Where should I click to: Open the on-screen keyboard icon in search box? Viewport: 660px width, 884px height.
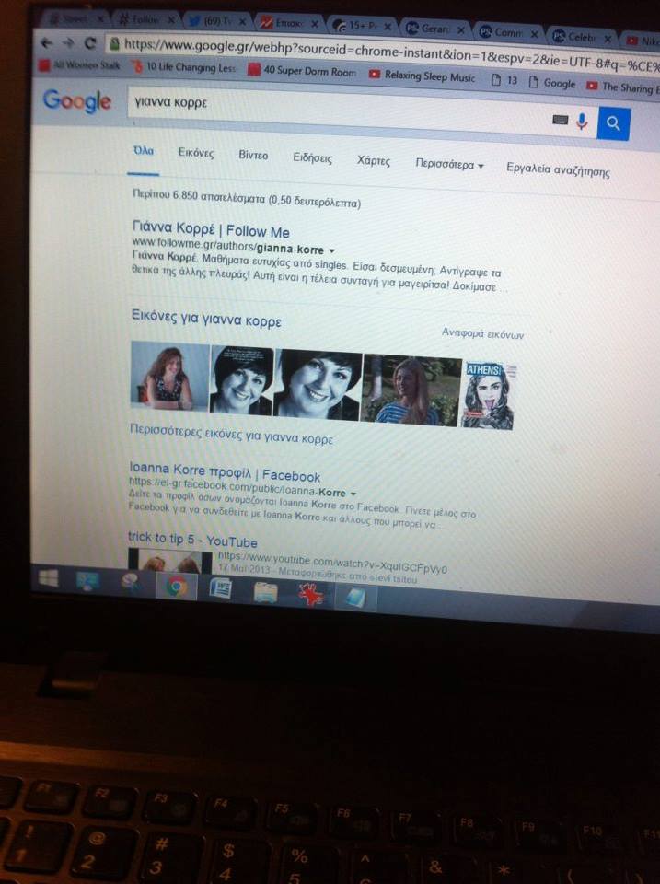point(560,120)
